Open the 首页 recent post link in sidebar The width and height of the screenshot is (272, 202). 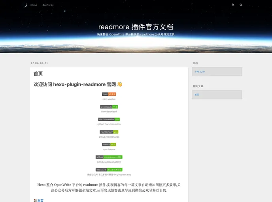click(x=197, y=95)
